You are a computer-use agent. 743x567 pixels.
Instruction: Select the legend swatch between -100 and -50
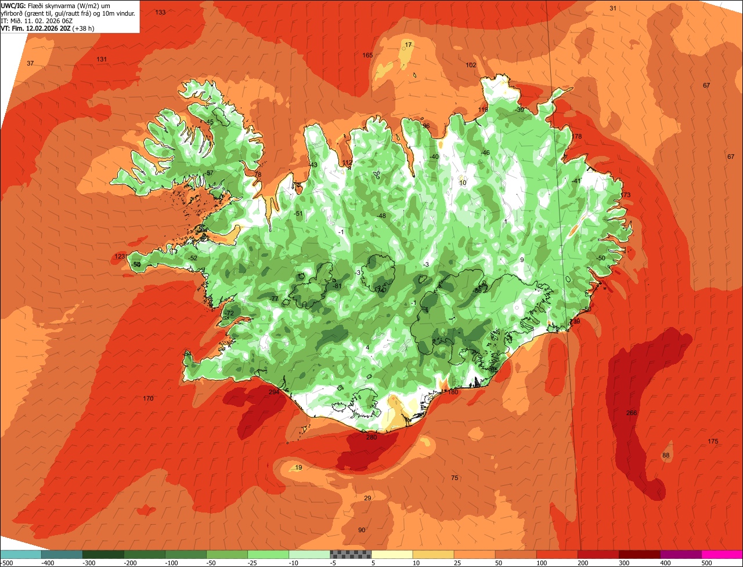click(186, 555)
